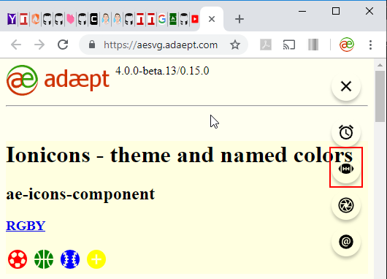Go back to the previous page
The height and width of the screenshot is (279, 387).
(x=16, y=45)
